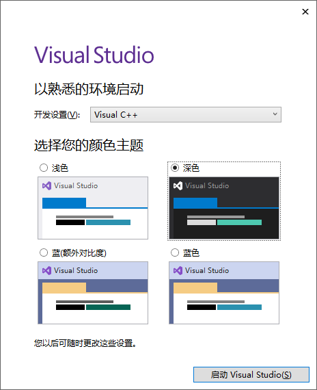Screen dimensions: 317x390
Task: Select the 深色 dark theme radio button
Action: (175, 168)
